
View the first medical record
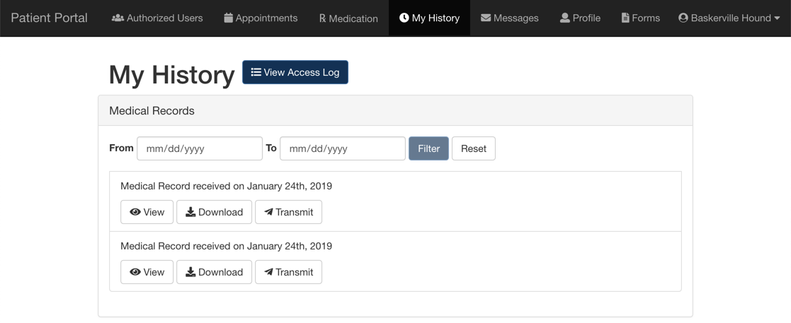tap(147, 212)
